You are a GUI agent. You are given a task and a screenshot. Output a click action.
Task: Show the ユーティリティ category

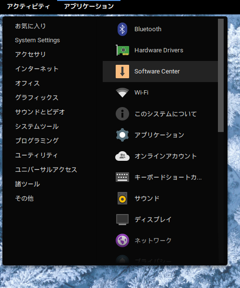click(36, 155)
